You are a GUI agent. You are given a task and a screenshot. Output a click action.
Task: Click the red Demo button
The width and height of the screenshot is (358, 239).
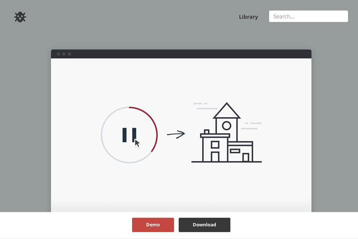(x=153, y=225)
